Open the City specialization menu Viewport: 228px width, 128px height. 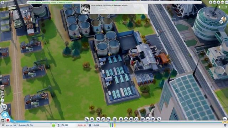159,119
